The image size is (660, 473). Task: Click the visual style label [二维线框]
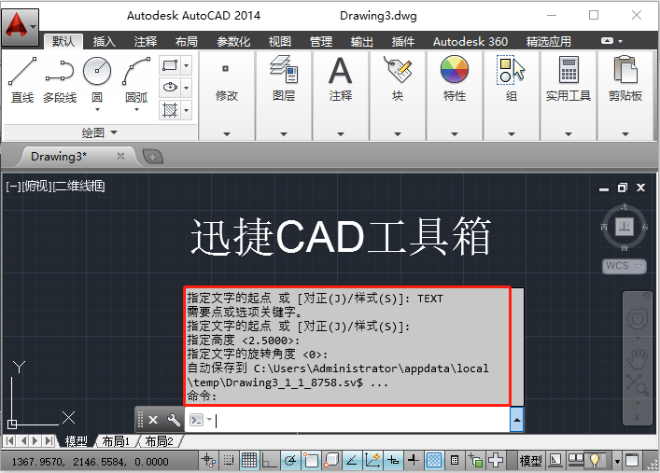coord(78,186)
